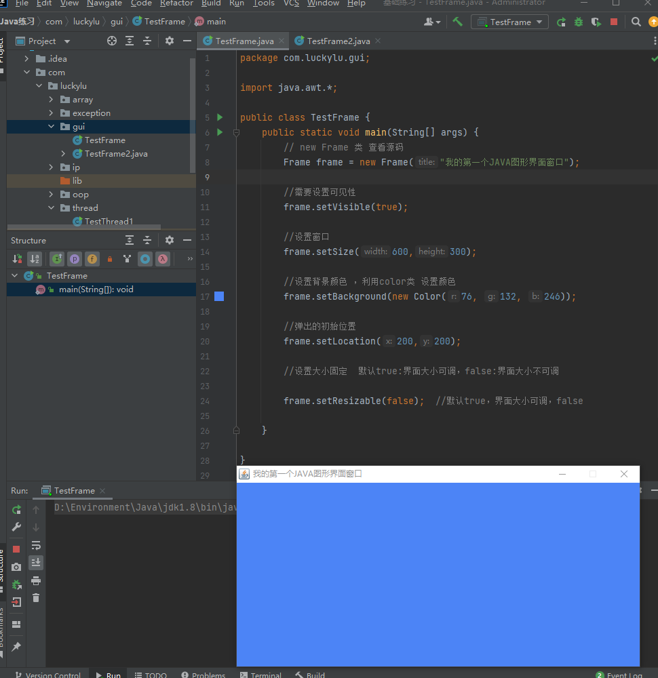The width and height of the screenshot is (658, 678).
Task: Hide the Project tool window
Action: pos(187,41)
